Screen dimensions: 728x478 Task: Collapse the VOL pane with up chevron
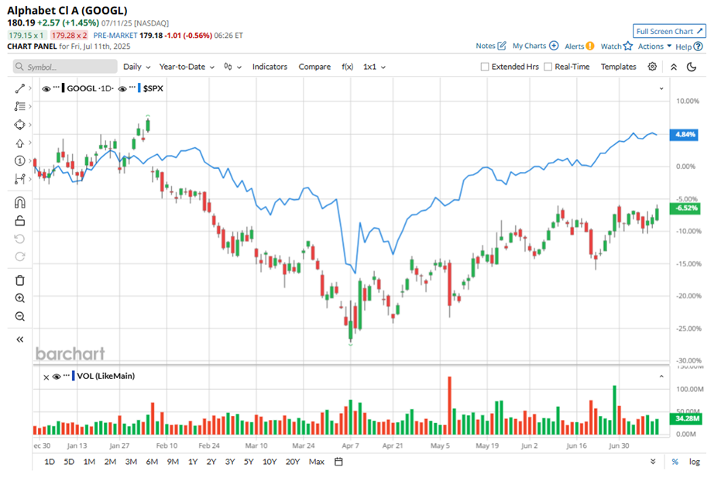pyautogui.click(x=661, y=377)
